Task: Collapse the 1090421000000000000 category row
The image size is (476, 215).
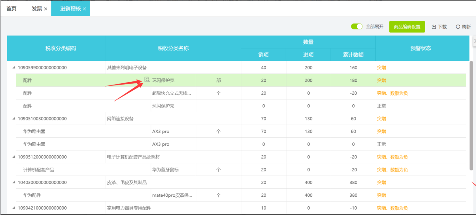Action: point(14,208)
